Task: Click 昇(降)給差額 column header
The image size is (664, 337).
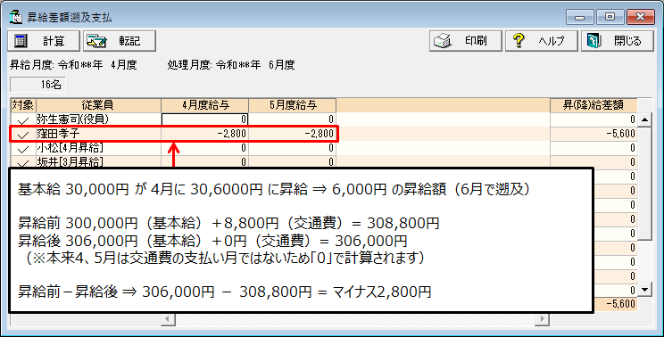Action: [593, 105]
